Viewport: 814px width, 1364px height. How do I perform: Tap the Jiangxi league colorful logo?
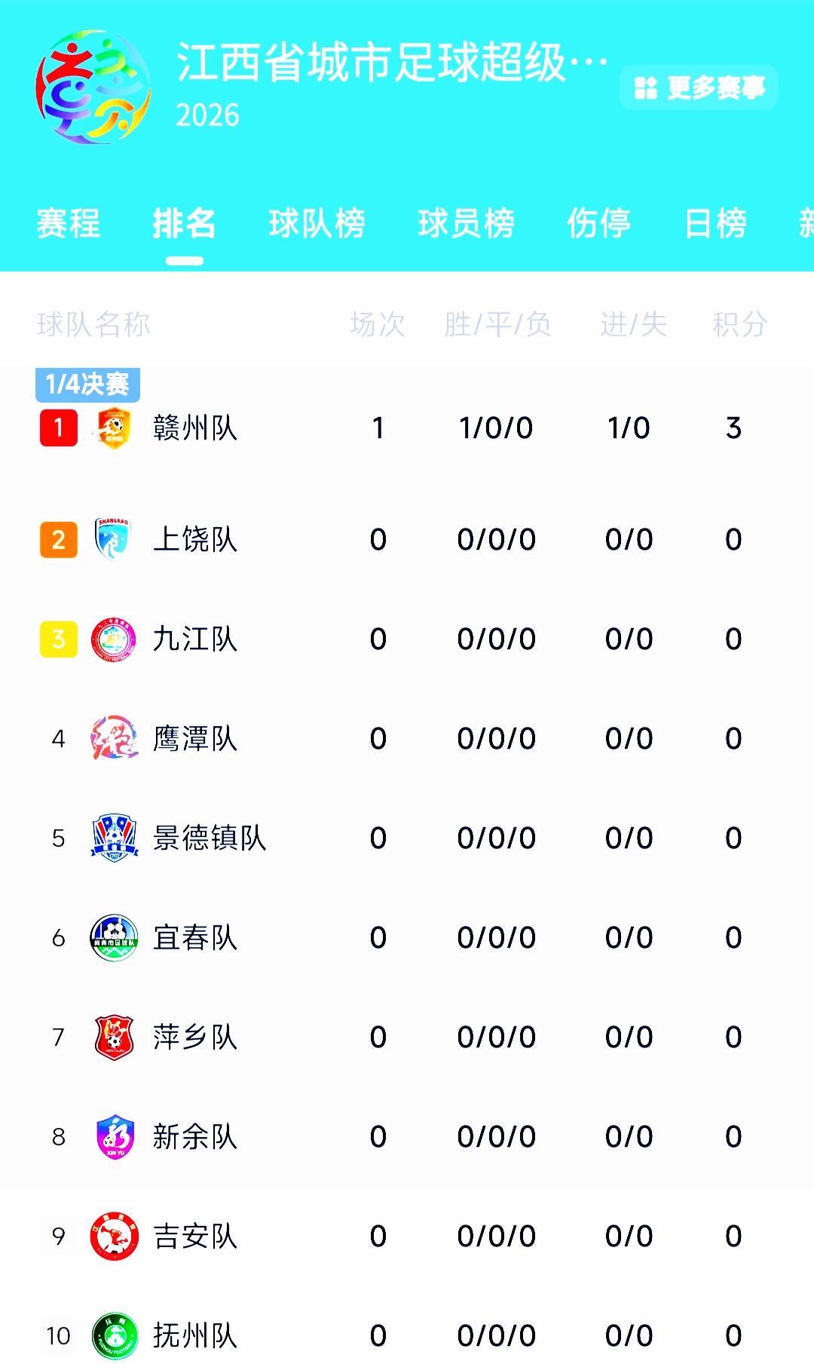tap(92, 87)
